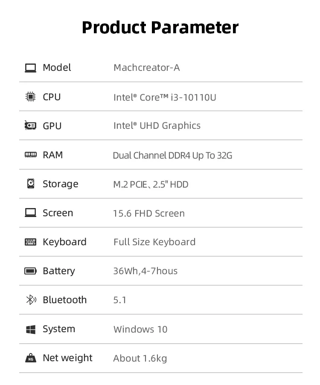
Task: Click the Product Parameter heading
Action: [160, 27]
